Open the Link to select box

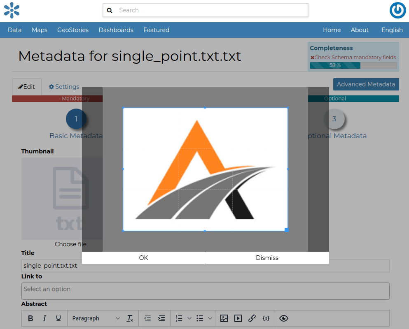coord(205,291)
